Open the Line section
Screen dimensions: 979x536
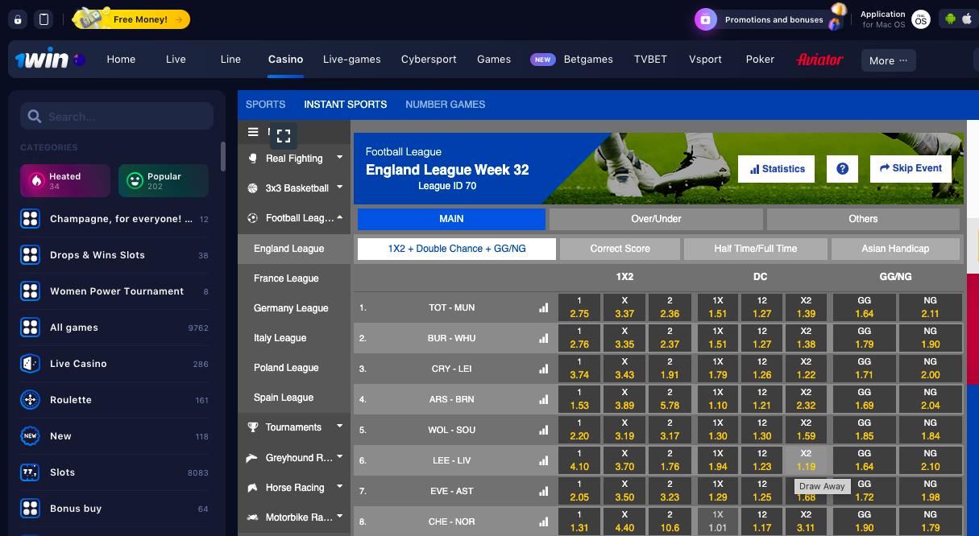click(230, 60)
